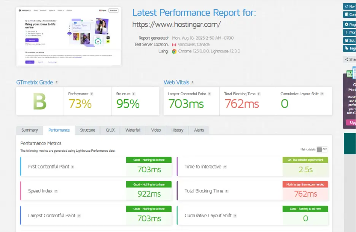Click help icon next to Speed Index
This screenshot has width=356, height=232.
tap(56, 191)
